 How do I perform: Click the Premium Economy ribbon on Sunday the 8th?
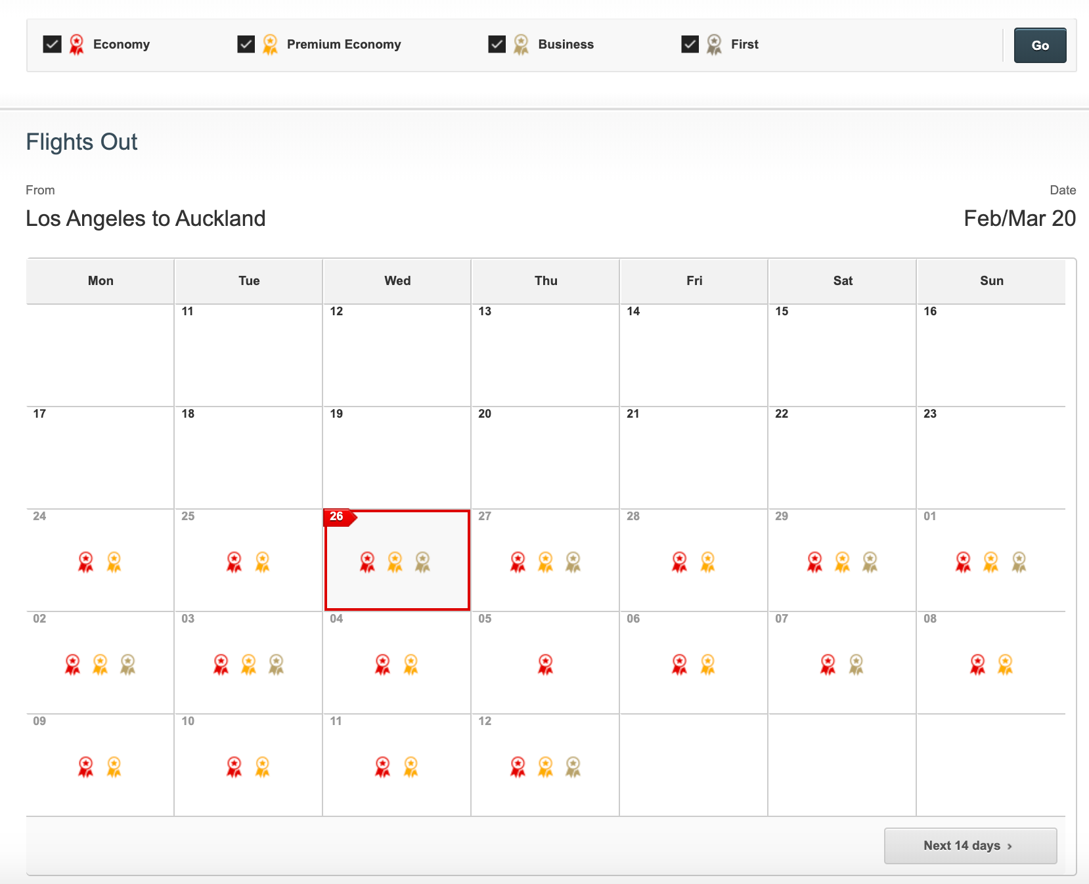coord(1005,665)
